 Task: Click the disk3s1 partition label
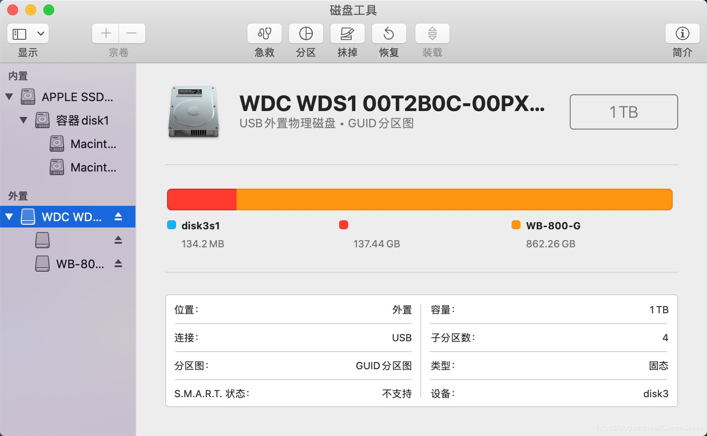pos(200,226)
